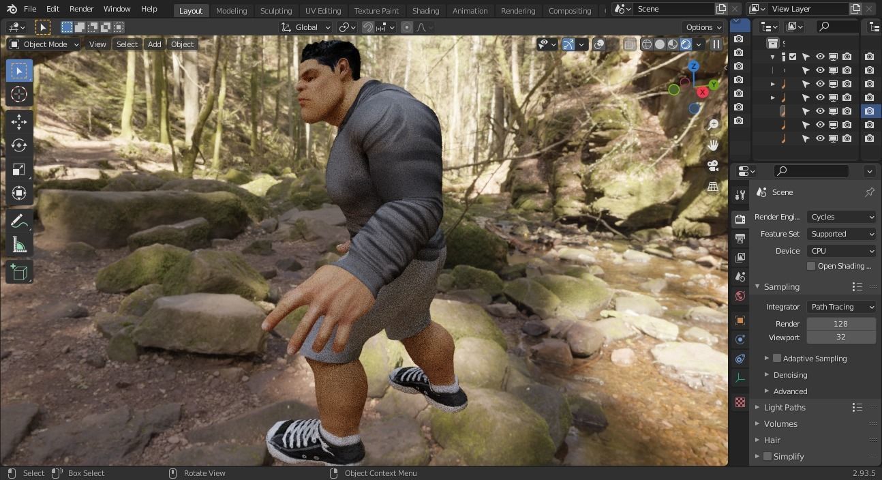The image size is (882, 480).
Task: Open Global transform orientation dropdown
Action: tap(306, 27)
